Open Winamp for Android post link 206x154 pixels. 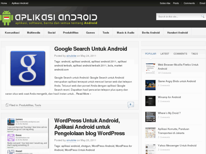pyautogui.click(x=169, y=97)
